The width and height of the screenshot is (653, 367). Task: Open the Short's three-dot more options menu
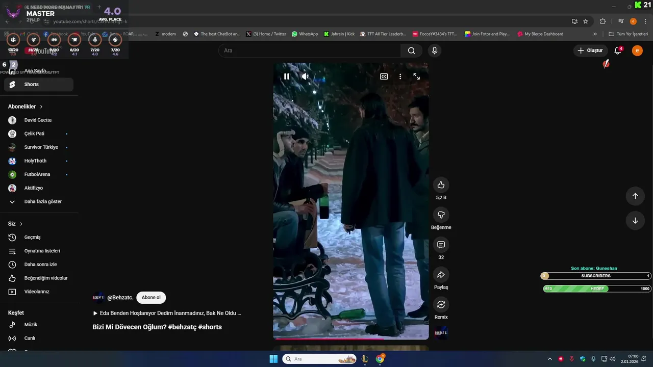(x=400, y=76)
